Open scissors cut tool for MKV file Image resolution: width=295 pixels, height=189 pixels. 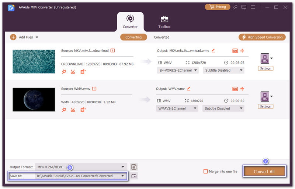(73, 72)
